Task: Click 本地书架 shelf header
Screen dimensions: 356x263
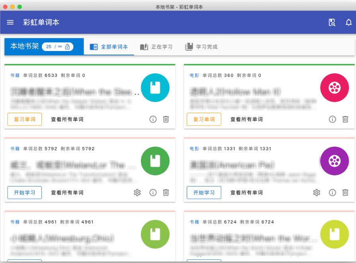Action: [44, 47]
